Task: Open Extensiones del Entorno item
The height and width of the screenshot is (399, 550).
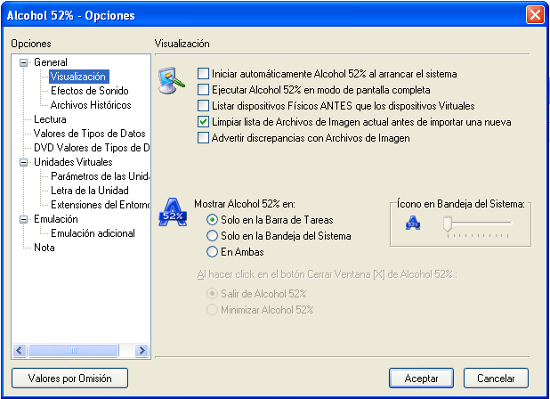Action: [x=100, y=204]
